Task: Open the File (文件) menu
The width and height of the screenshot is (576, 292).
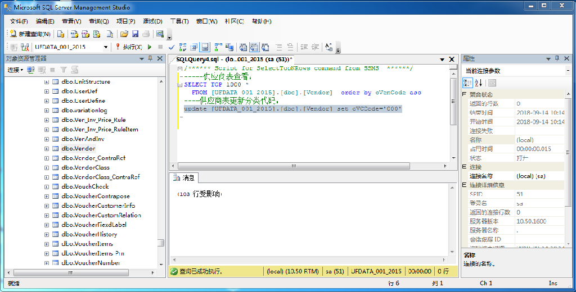Action: [x=19, y=21]
